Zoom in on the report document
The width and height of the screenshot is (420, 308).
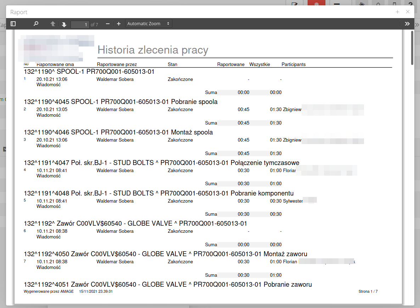[x=119, y=23]
